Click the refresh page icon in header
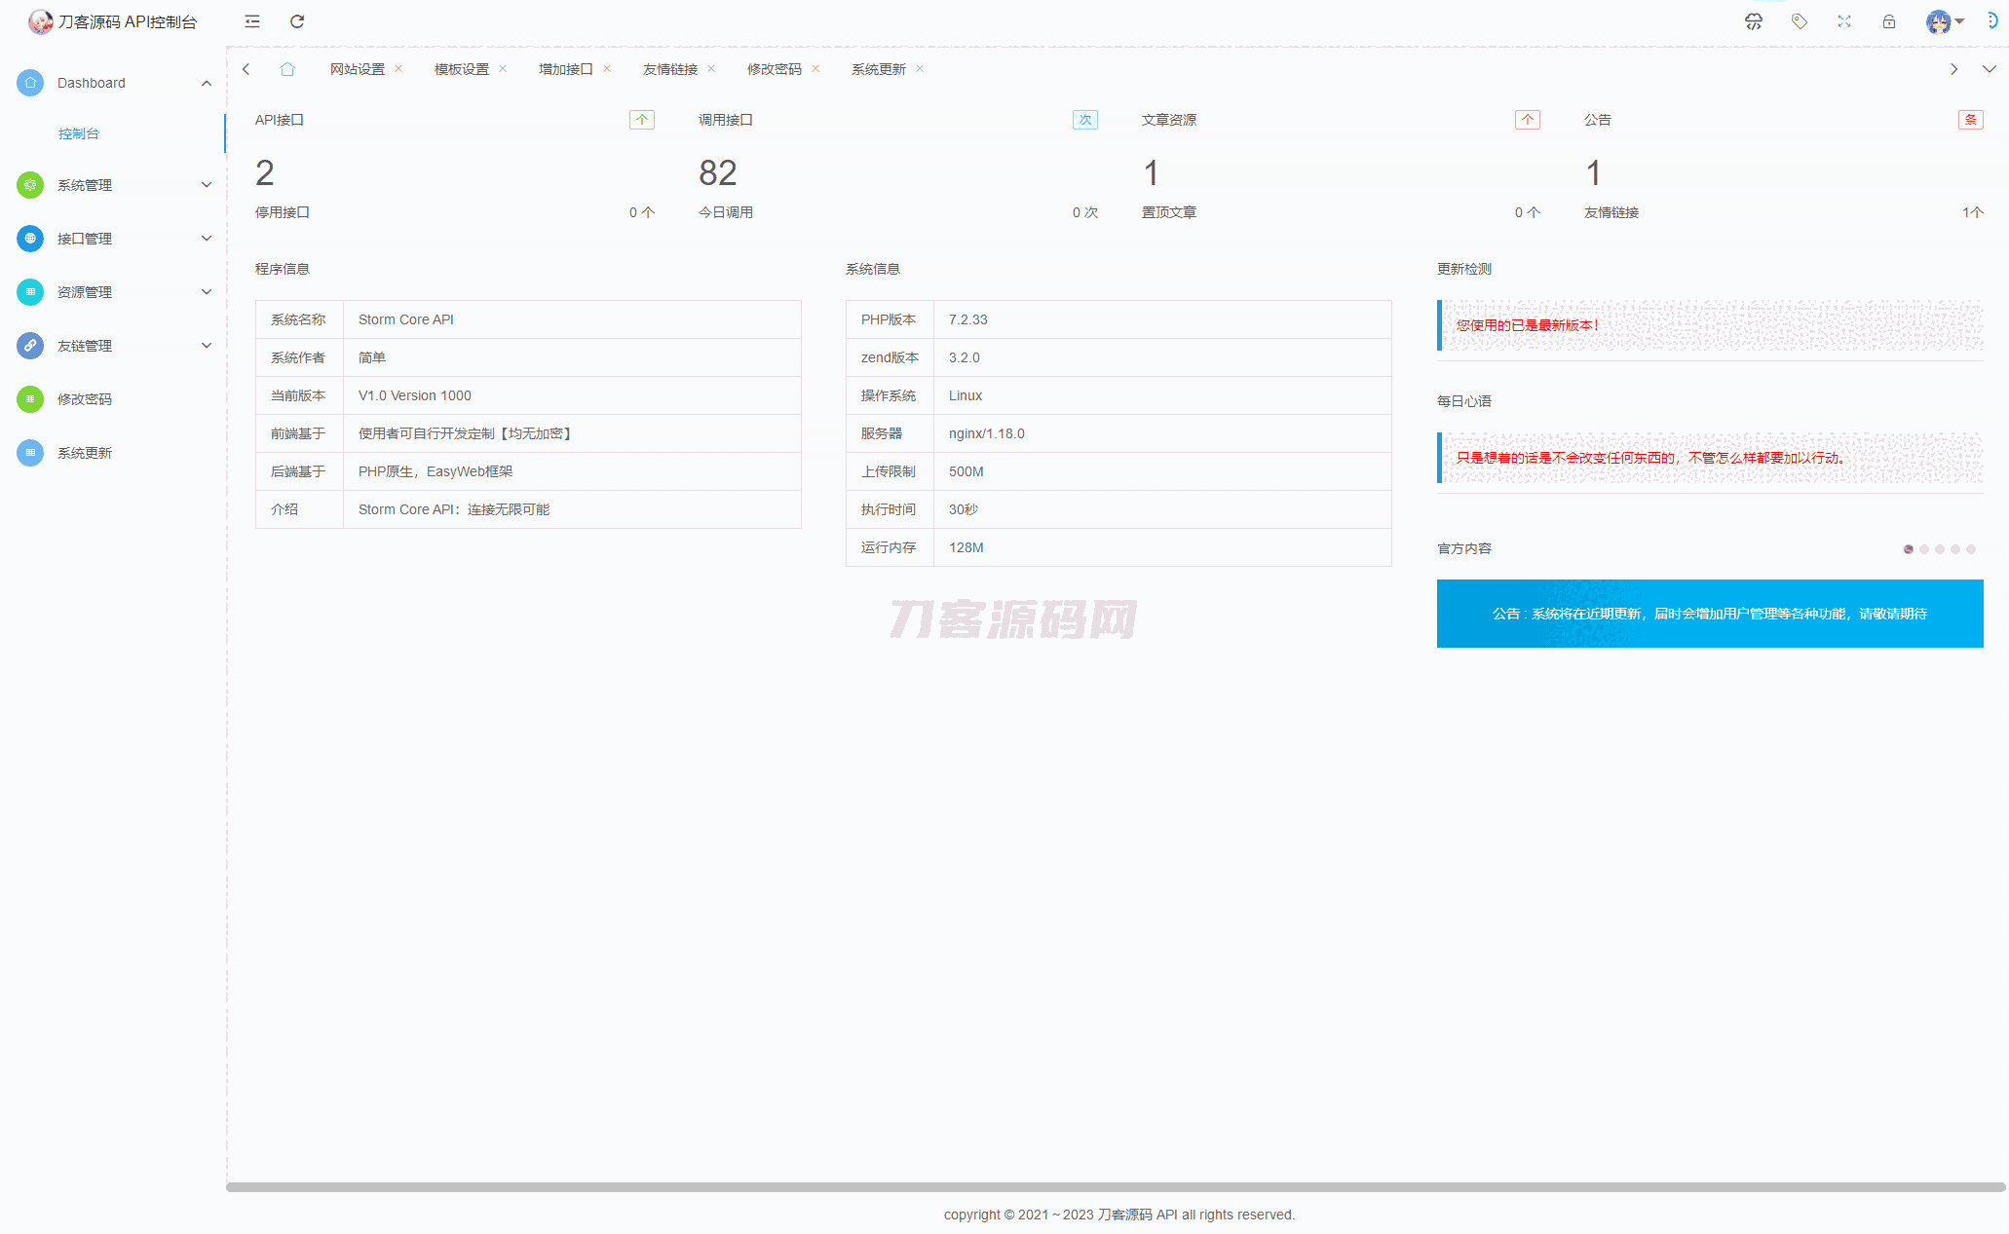The image size is (2009, 1234). click(x=297, y=21)
